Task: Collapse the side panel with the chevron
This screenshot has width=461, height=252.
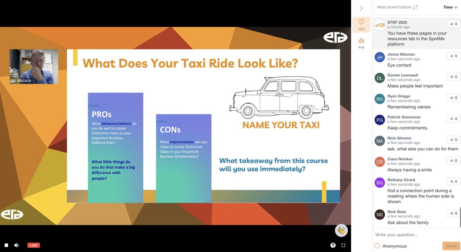Action: pos(361,8)
